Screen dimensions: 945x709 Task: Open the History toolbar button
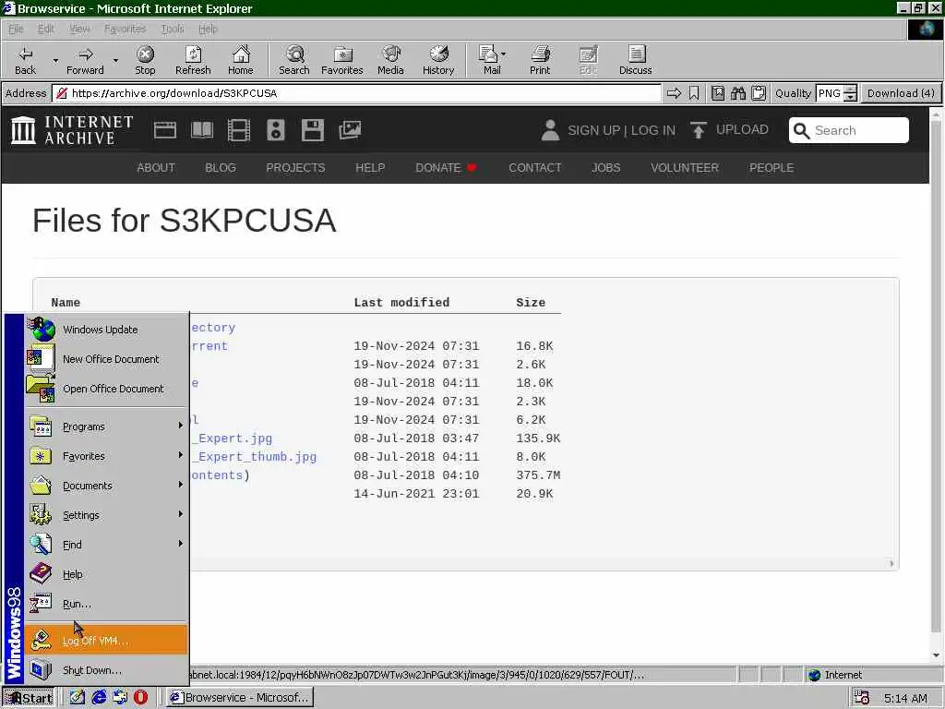438,60
